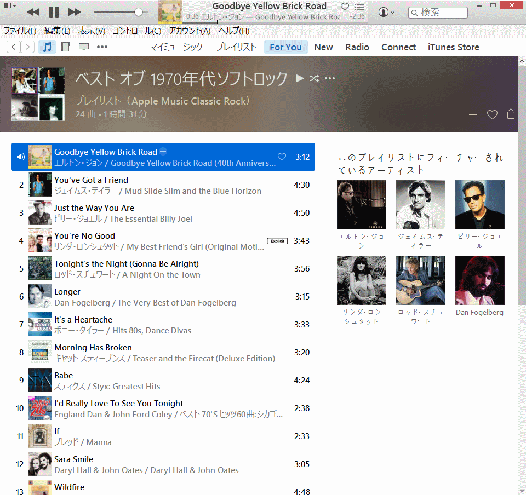Switch to the TV shows library icon

pos(84,47)
